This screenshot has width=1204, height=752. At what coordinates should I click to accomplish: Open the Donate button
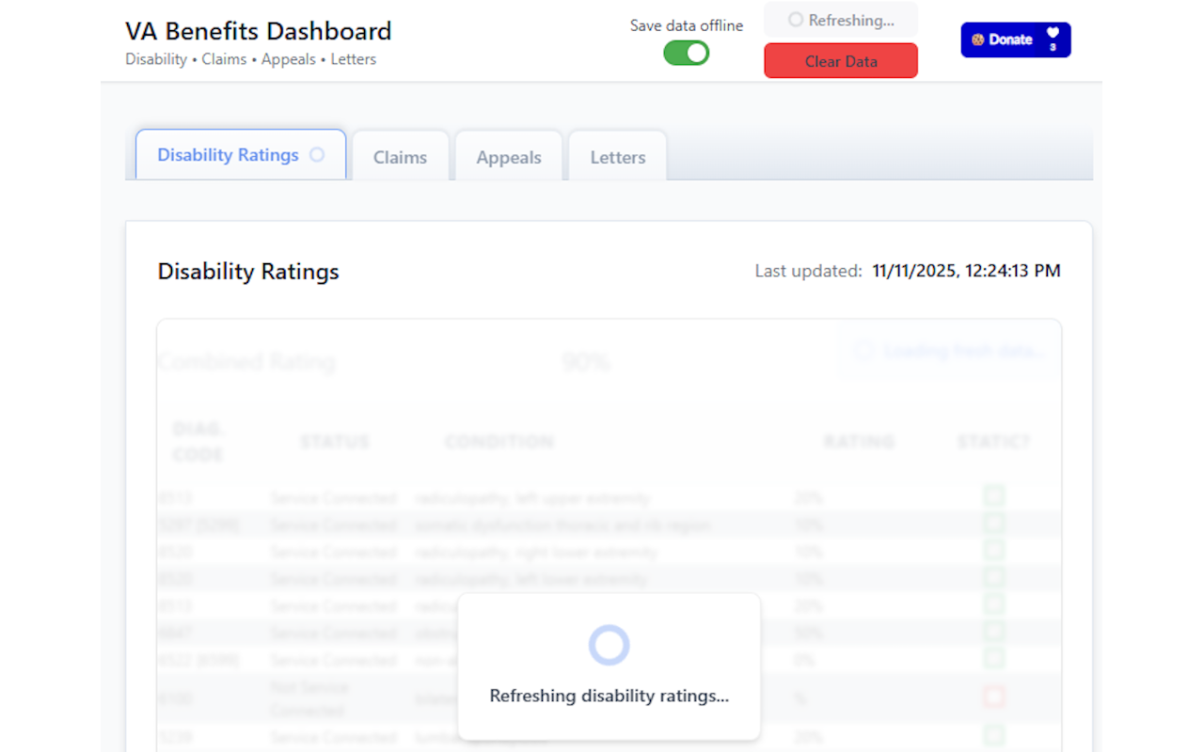tap(1016, 39)
